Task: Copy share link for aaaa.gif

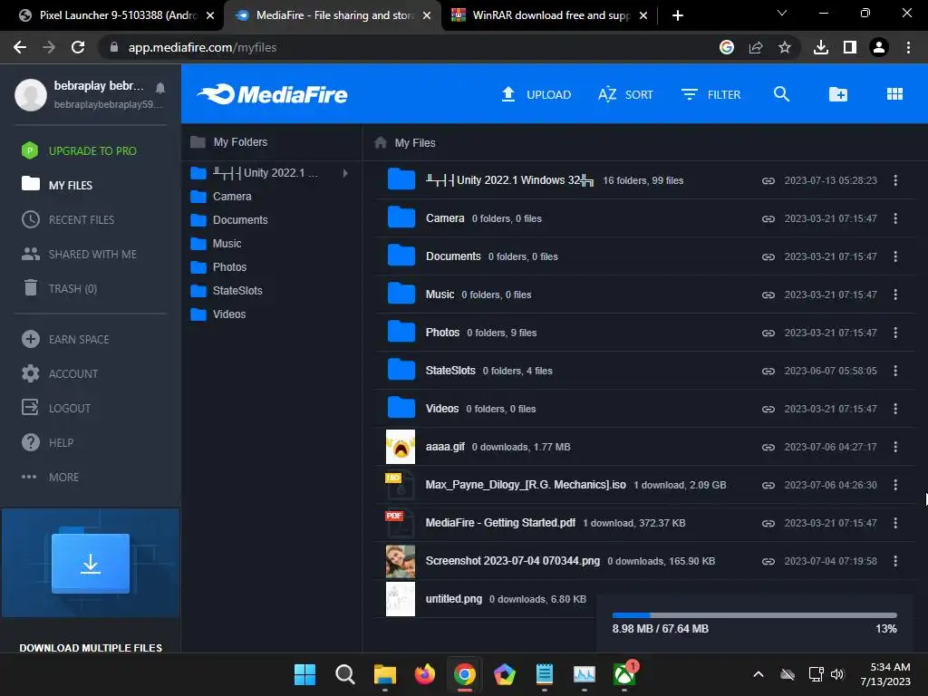Action: (x=768, y=447)
